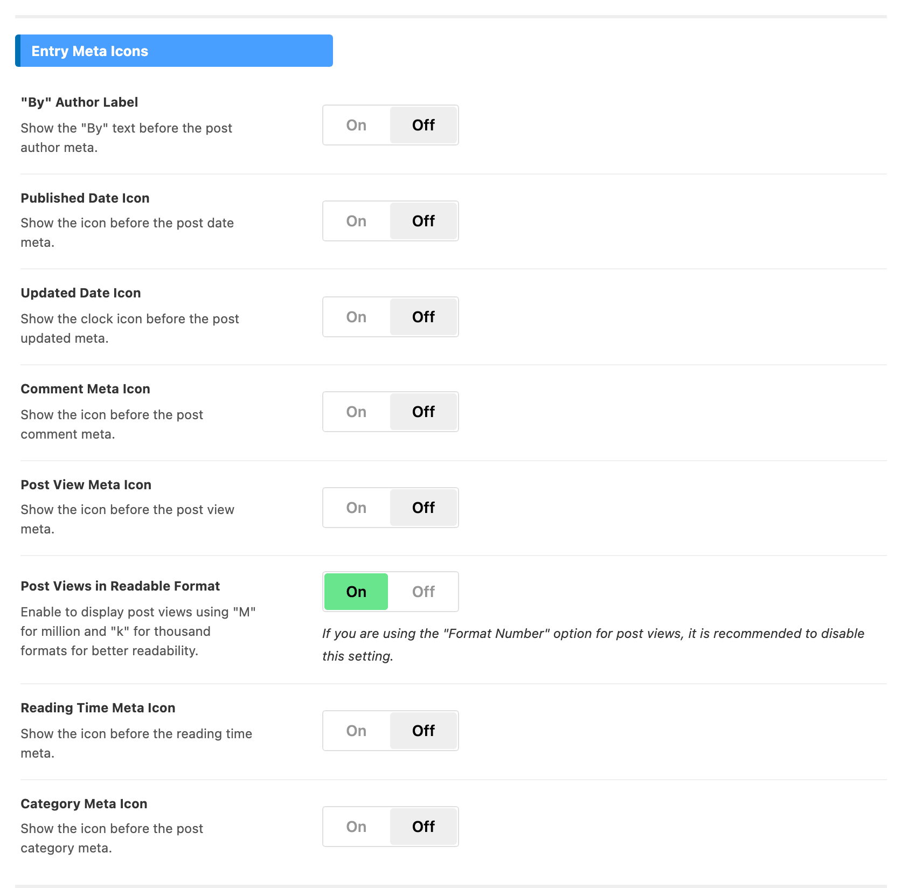This screenshot has width=902, height=888.
Task: Set Reading Time Meta Icon to Off
Action: (424, 731)
